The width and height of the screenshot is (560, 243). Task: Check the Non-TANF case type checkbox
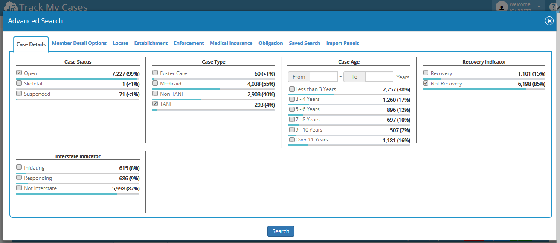[155, 94]
